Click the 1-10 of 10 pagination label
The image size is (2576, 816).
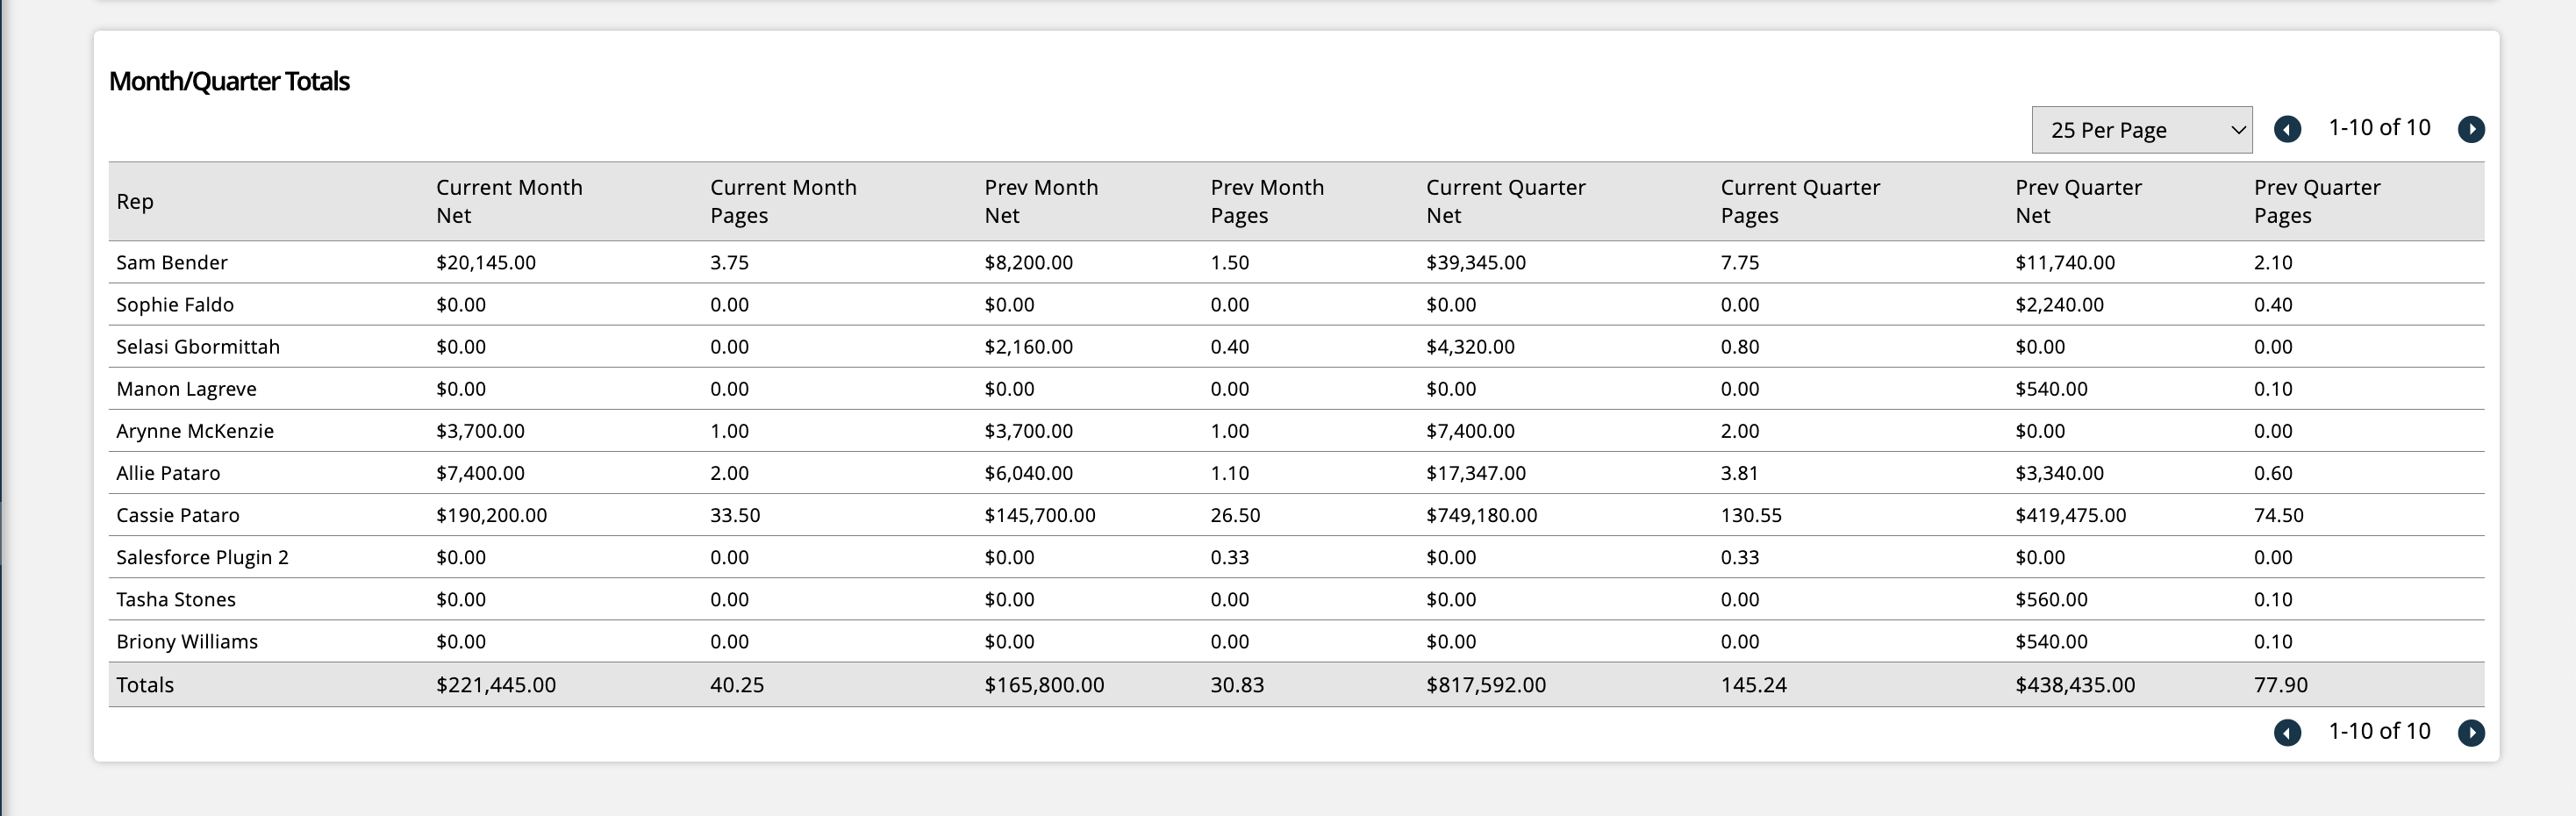[2379, 128]
